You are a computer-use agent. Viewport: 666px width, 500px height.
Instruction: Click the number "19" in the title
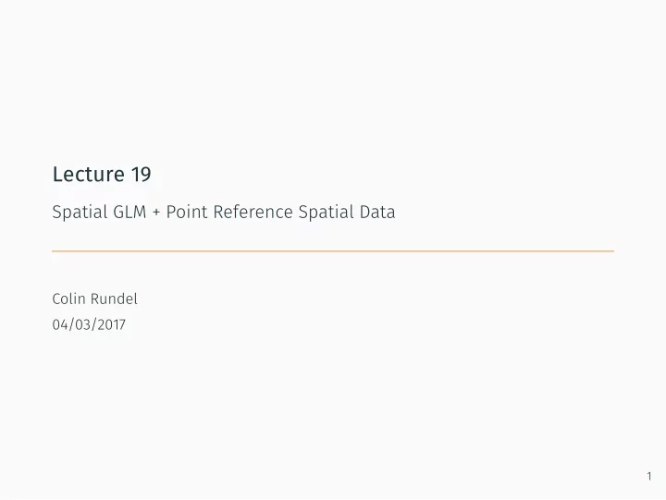(141, 174)
